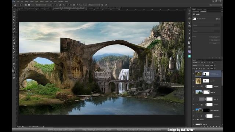Add a vector mask in Properties panel
This screenshot has width=235, height=132.
pos(220,19)
